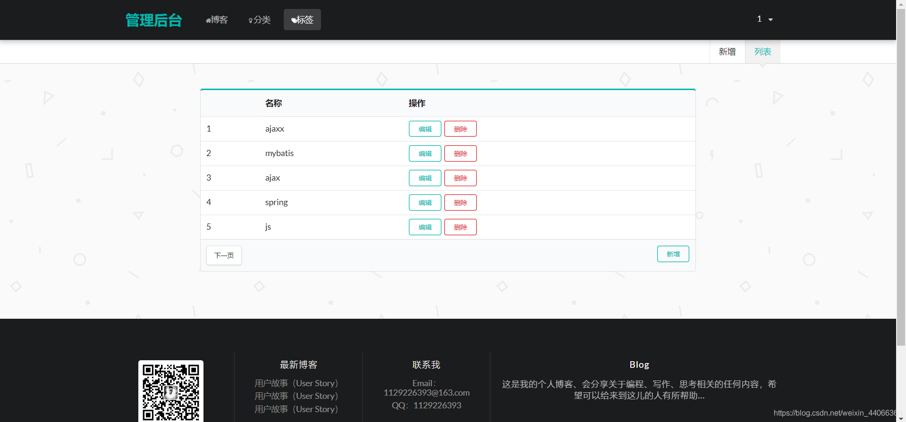Click the scrollbar up arrow
Image resolution: width=906 pixels, height=422 pixels.
pyautogui.click(x=901, y=4)
